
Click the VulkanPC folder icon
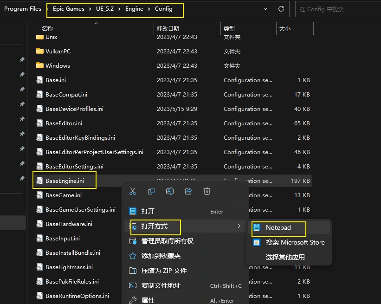39,51
